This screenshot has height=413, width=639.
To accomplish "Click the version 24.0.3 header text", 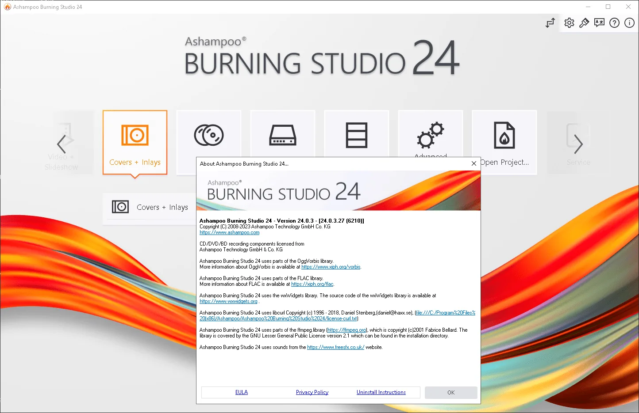I will [282, 221].
